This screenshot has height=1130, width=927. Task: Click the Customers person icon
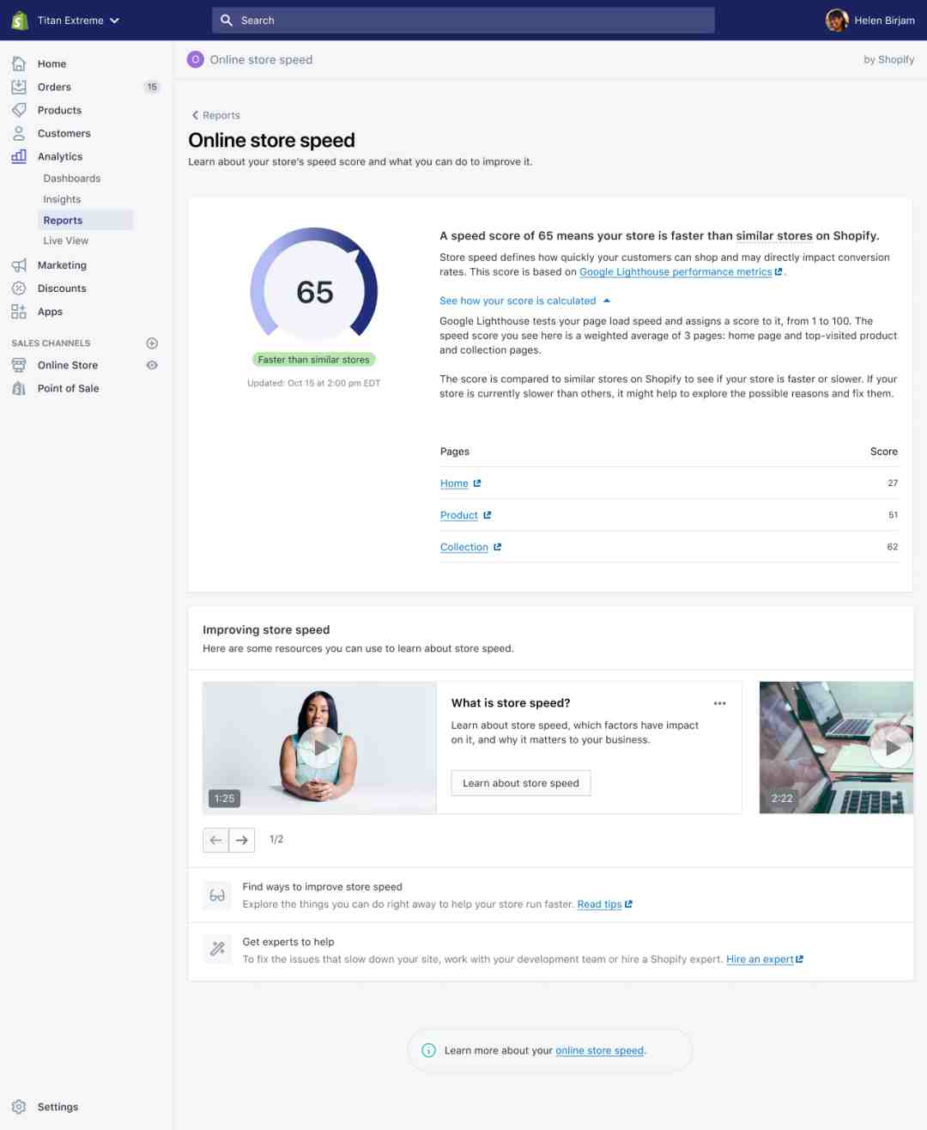[19, 133]
